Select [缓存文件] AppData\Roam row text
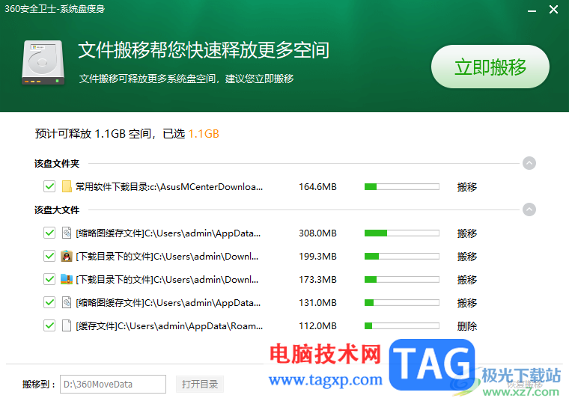The image size is (569, 404). (x=169, y=326)
